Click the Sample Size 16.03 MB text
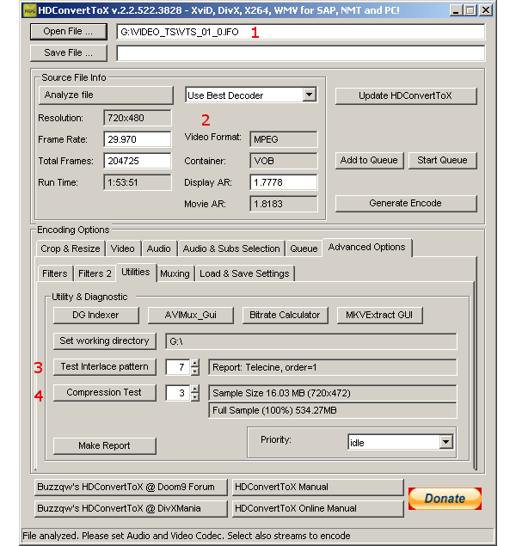Viewport: 516px width, 546px height. point(282,393)
